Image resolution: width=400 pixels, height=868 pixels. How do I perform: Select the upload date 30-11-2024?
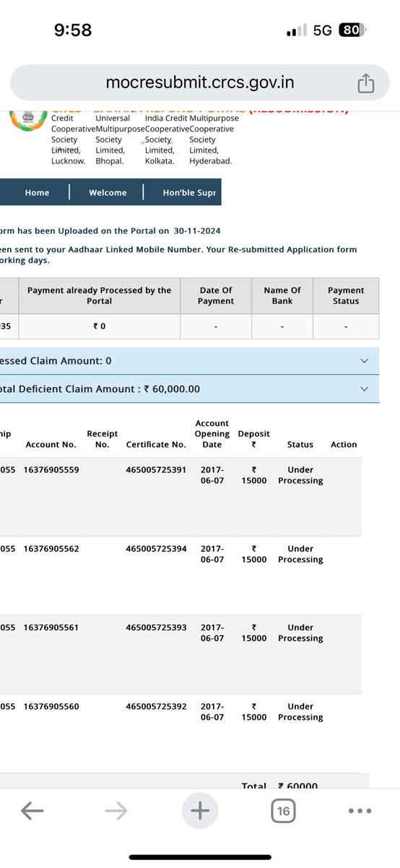click(x=197, y=231)
